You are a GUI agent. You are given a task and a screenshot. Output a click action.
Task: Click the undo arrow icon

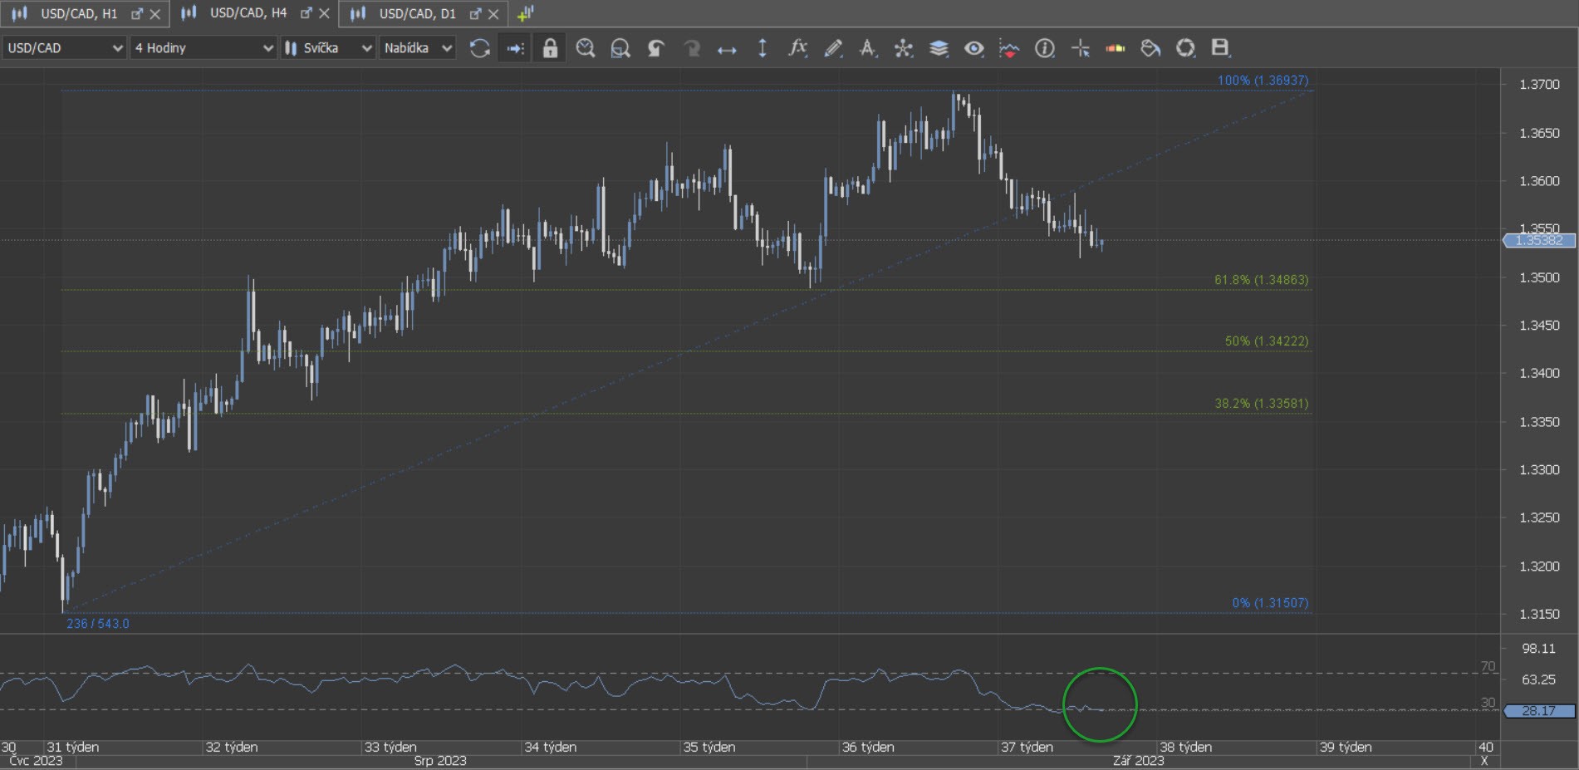[656, 48]
